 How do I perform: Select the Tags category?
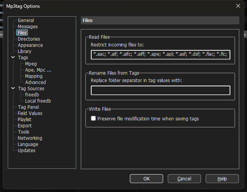click(x=23, y=57)
